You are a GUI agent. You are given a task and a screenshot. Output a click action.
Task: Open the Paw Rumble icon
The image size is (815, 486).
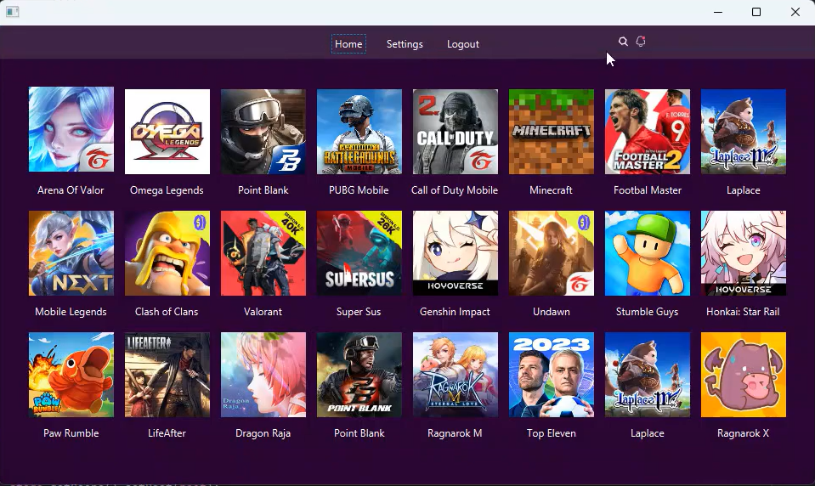[71, 375]
